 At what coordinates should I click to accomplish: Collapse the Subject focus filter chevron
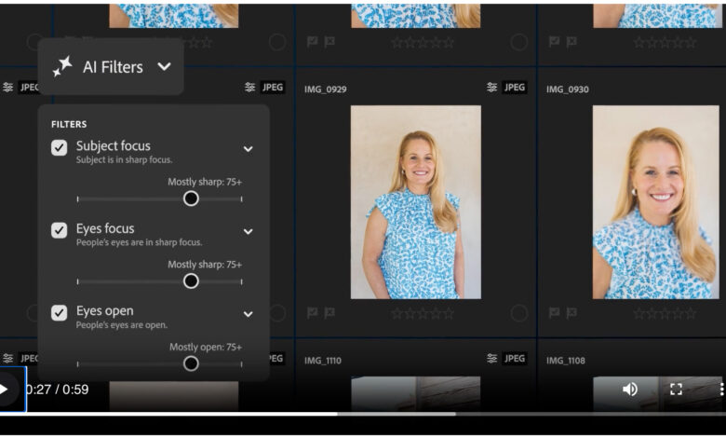coord(249,149)
